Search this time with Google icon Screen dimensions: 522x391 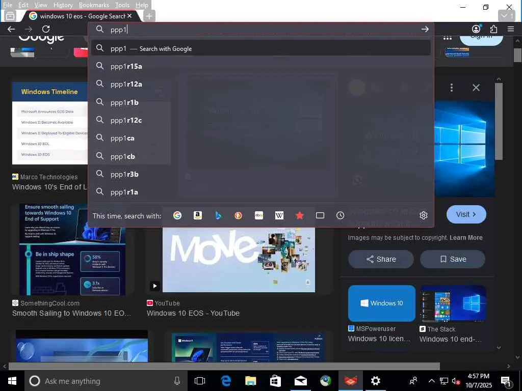[177, 215]
